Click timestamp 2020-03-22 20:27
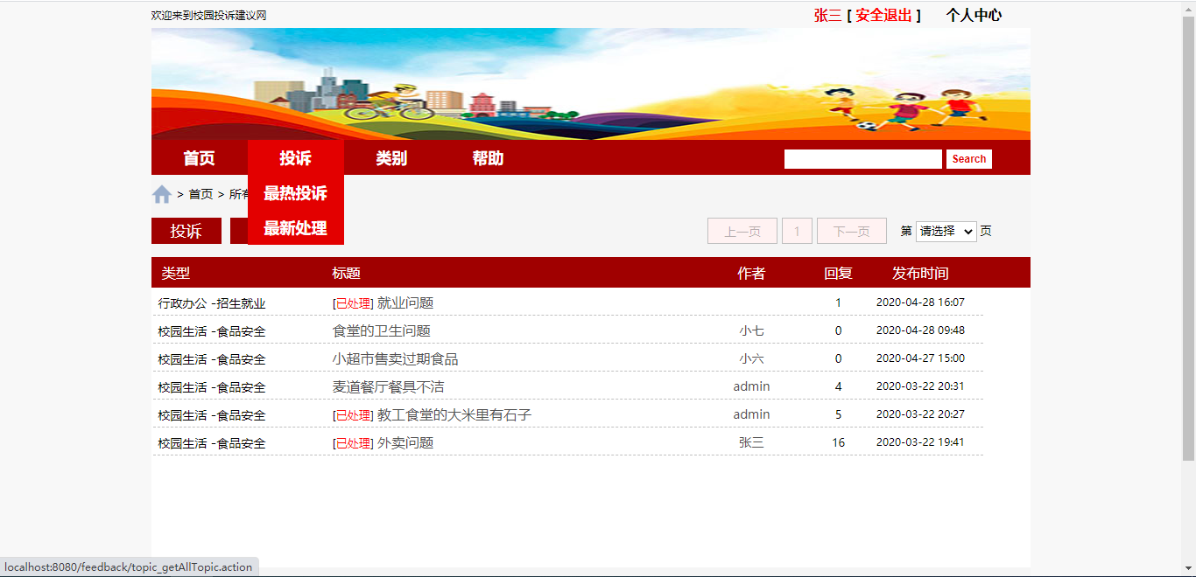 920,414
